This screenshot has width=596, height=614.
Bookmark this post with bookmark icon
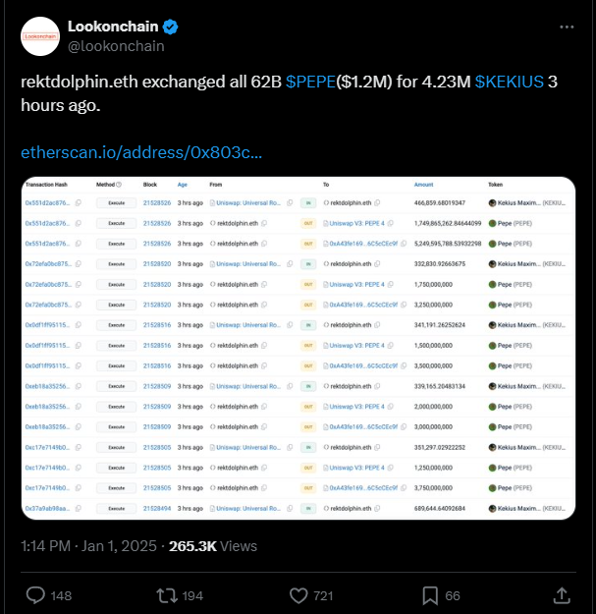tap(430, 595)
